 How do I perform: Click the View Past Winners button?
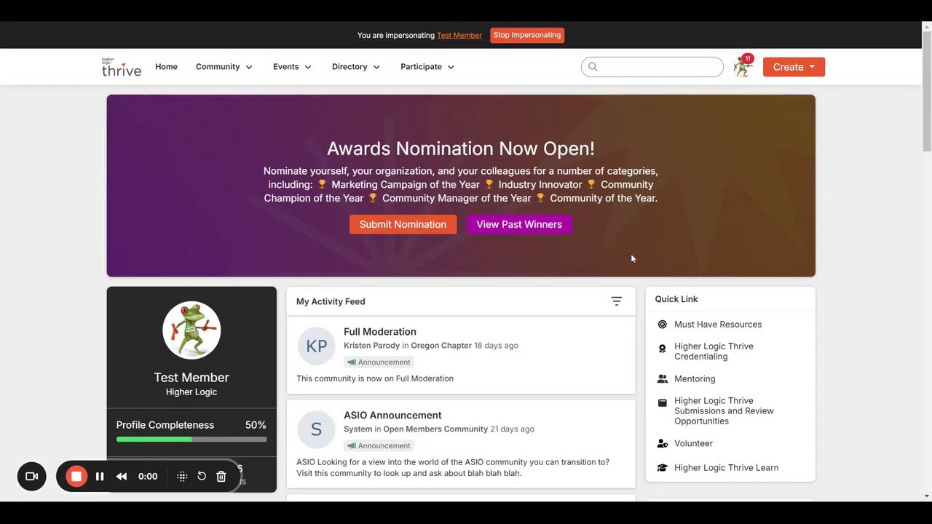click(519, 224)
